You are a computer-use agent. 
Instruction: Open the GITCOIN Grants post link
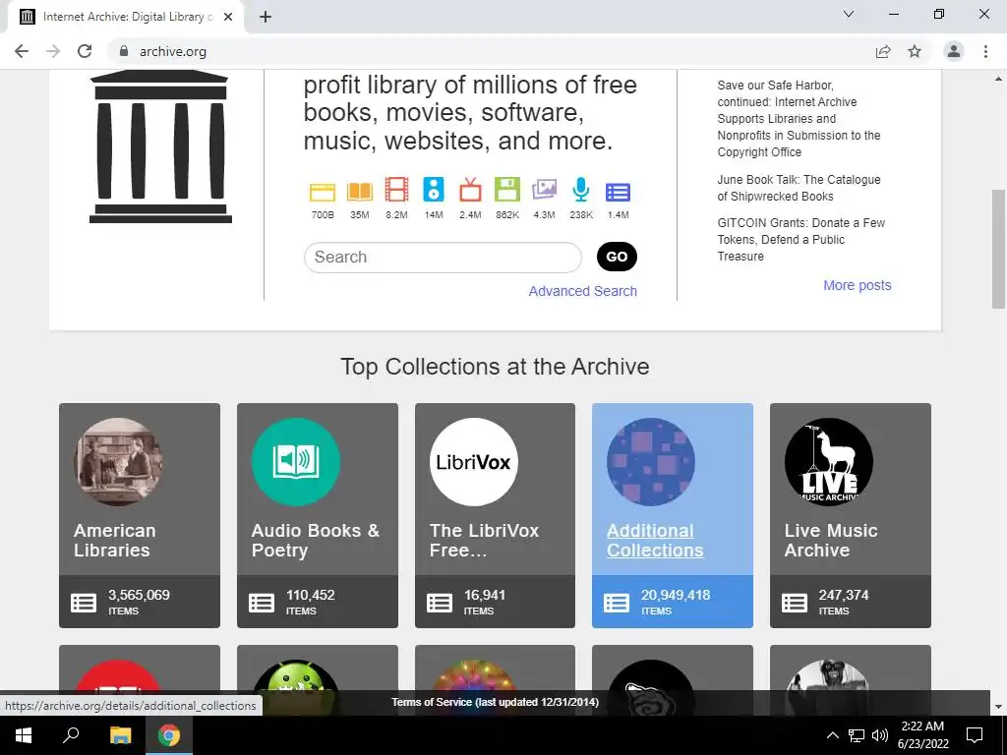[x=800, y=240]
